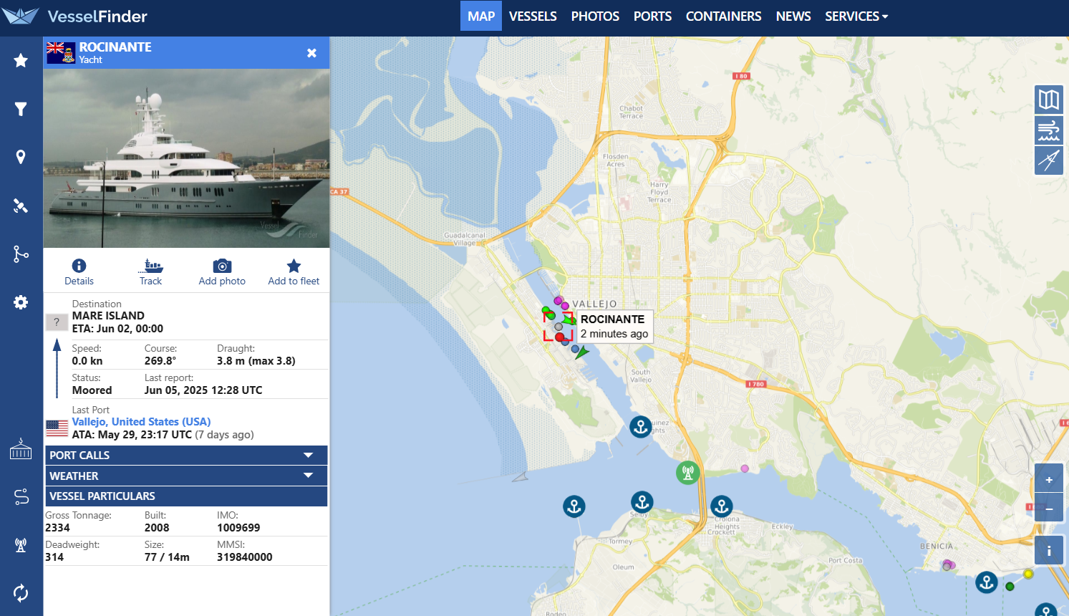Click the green arrow vessel on map

(581, 352)
